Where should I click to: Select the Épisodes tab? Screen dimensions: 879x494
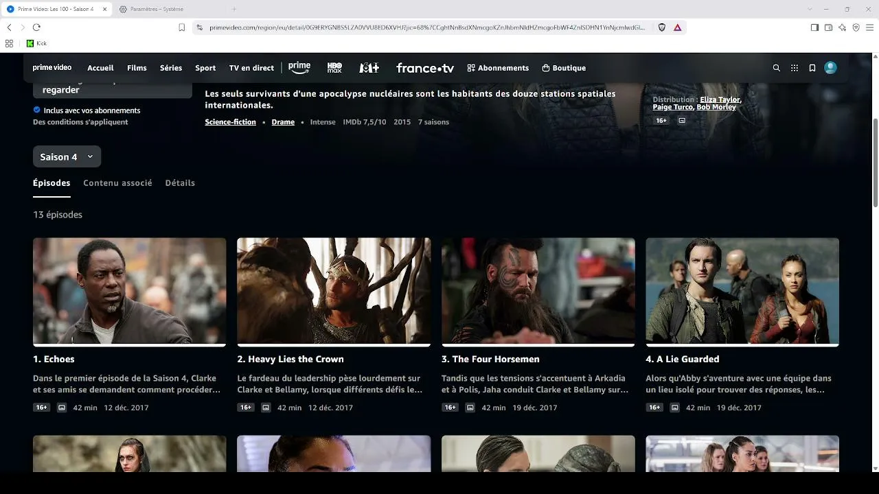[x=52, y=183]
